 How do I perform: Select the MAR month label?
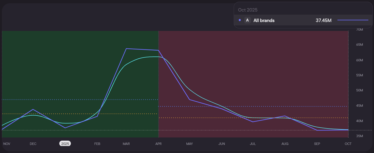click(126, 144)
